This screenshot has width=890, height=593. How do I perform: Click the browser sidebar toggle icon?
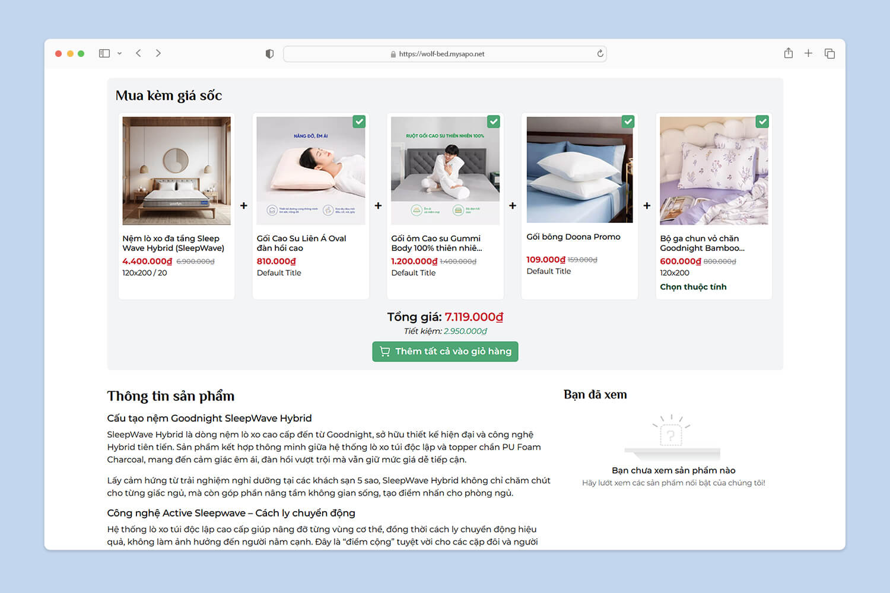click(104, 53)
